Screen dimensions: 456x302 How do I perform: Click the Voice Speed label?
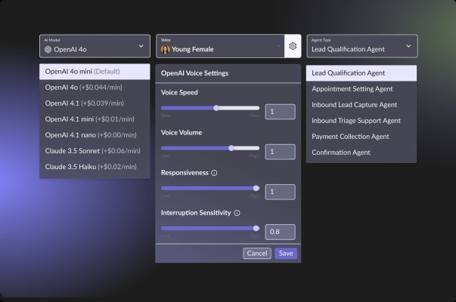point(179,92)
